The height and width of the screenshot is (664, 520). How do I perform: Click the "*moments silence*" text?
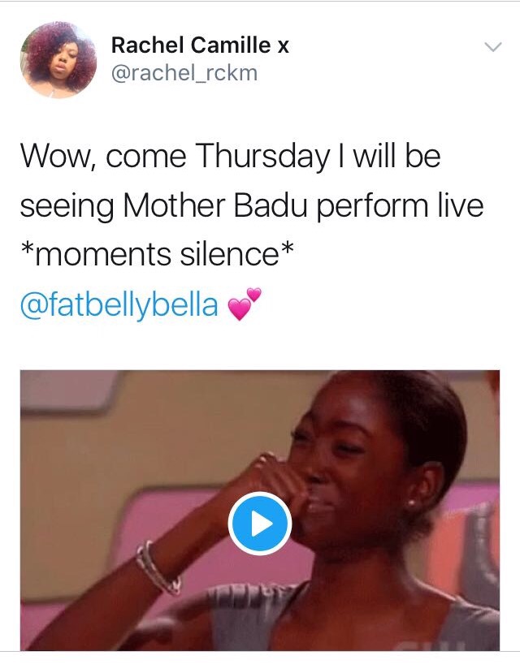point(155,255)
